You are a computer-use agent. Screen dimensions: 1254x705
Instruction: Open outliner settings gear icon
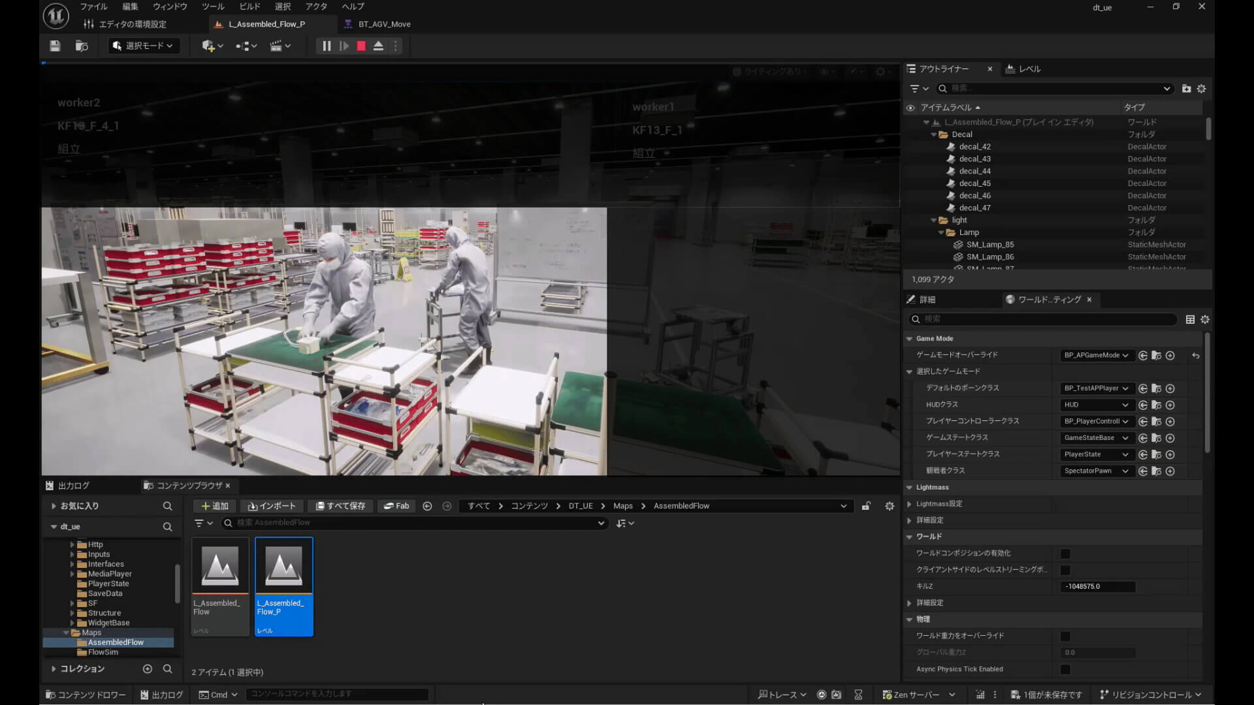coord(1201,89)
